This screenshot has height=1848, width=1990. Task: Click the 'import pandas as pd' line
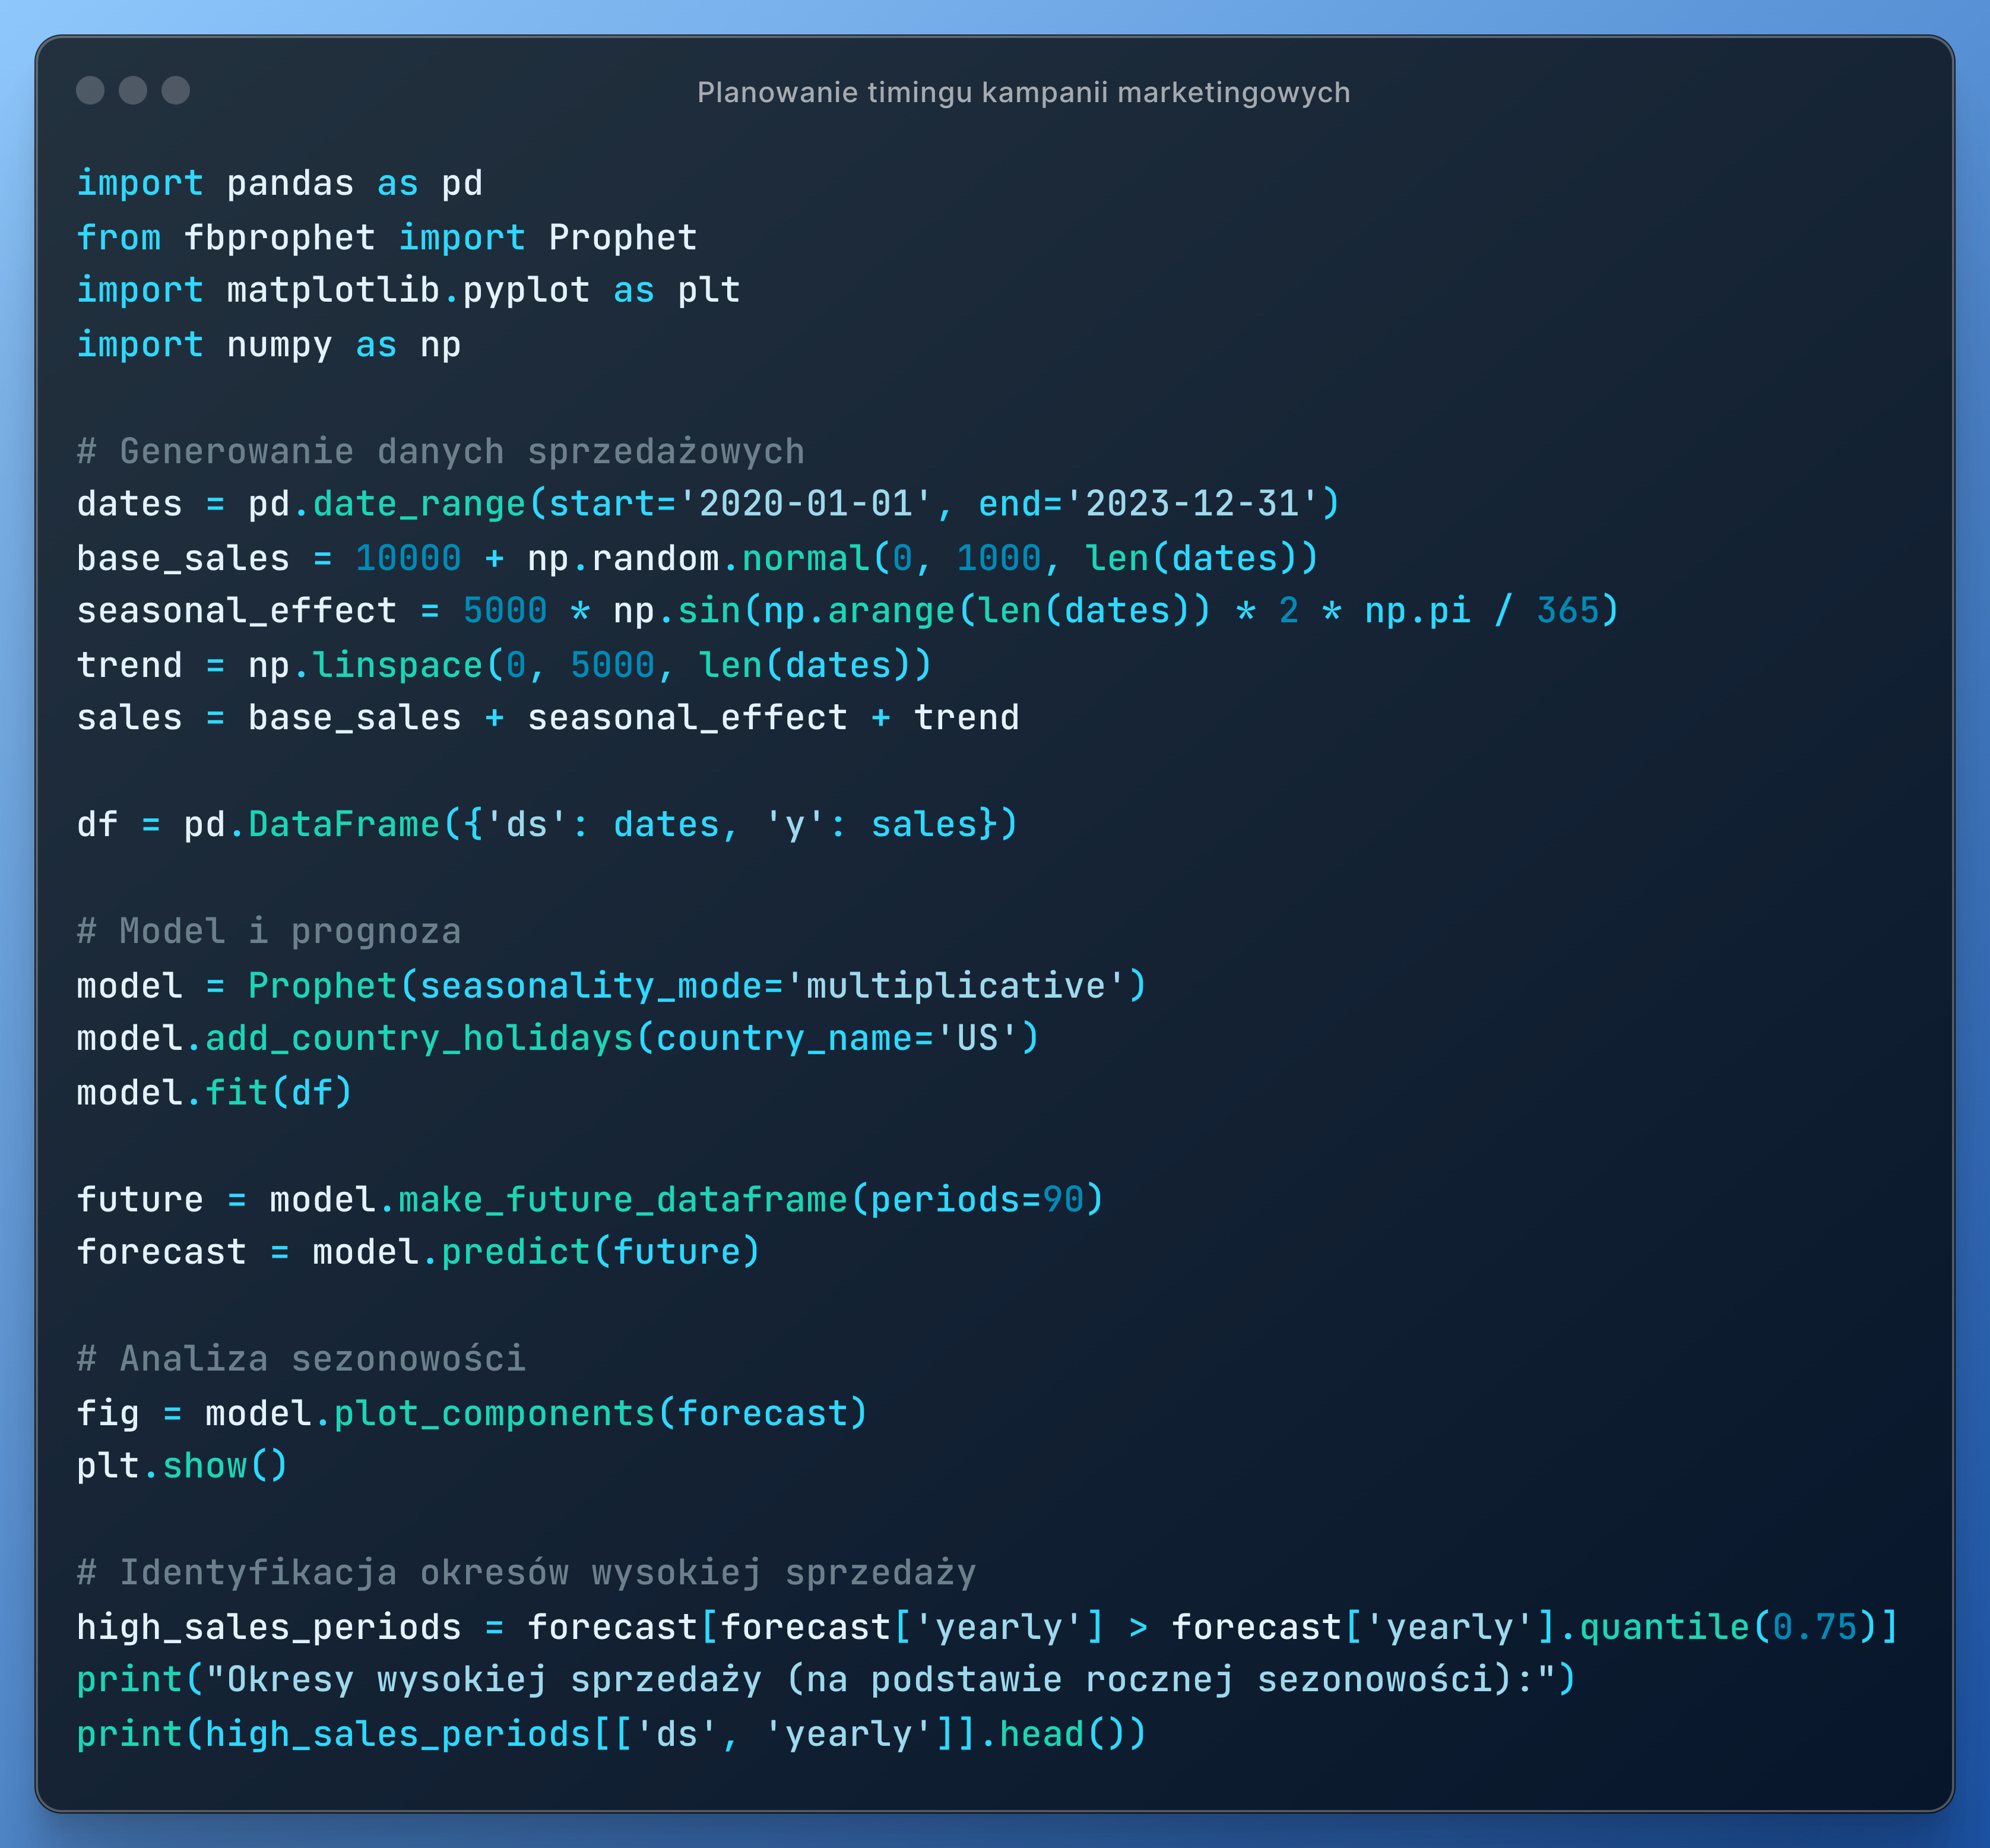[x=280, y=183]
